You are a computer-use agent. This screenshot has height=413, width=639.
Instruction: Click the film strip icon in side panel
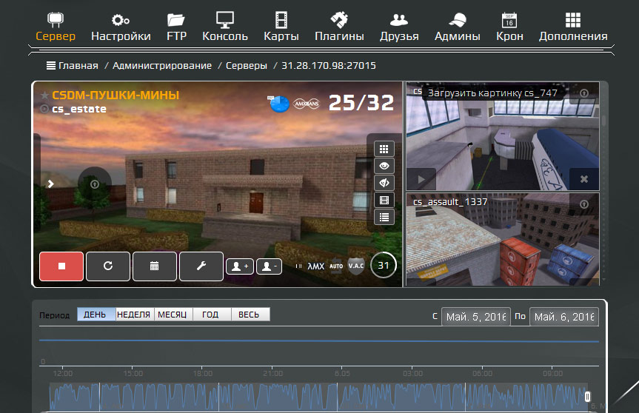[384, 201]
